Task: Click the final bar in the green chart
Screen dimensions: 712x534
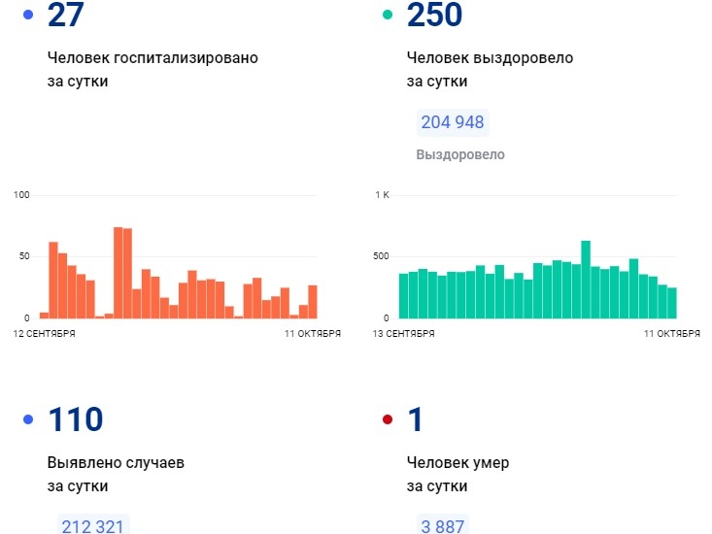Action: click(671, 303)
